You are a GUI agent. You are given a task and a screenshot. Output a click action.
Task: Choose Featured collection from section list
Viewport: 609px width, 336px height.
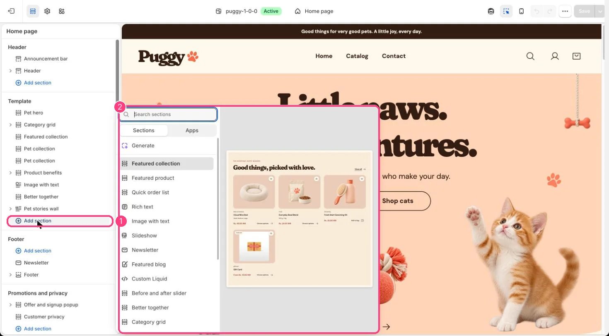(167, 163)
